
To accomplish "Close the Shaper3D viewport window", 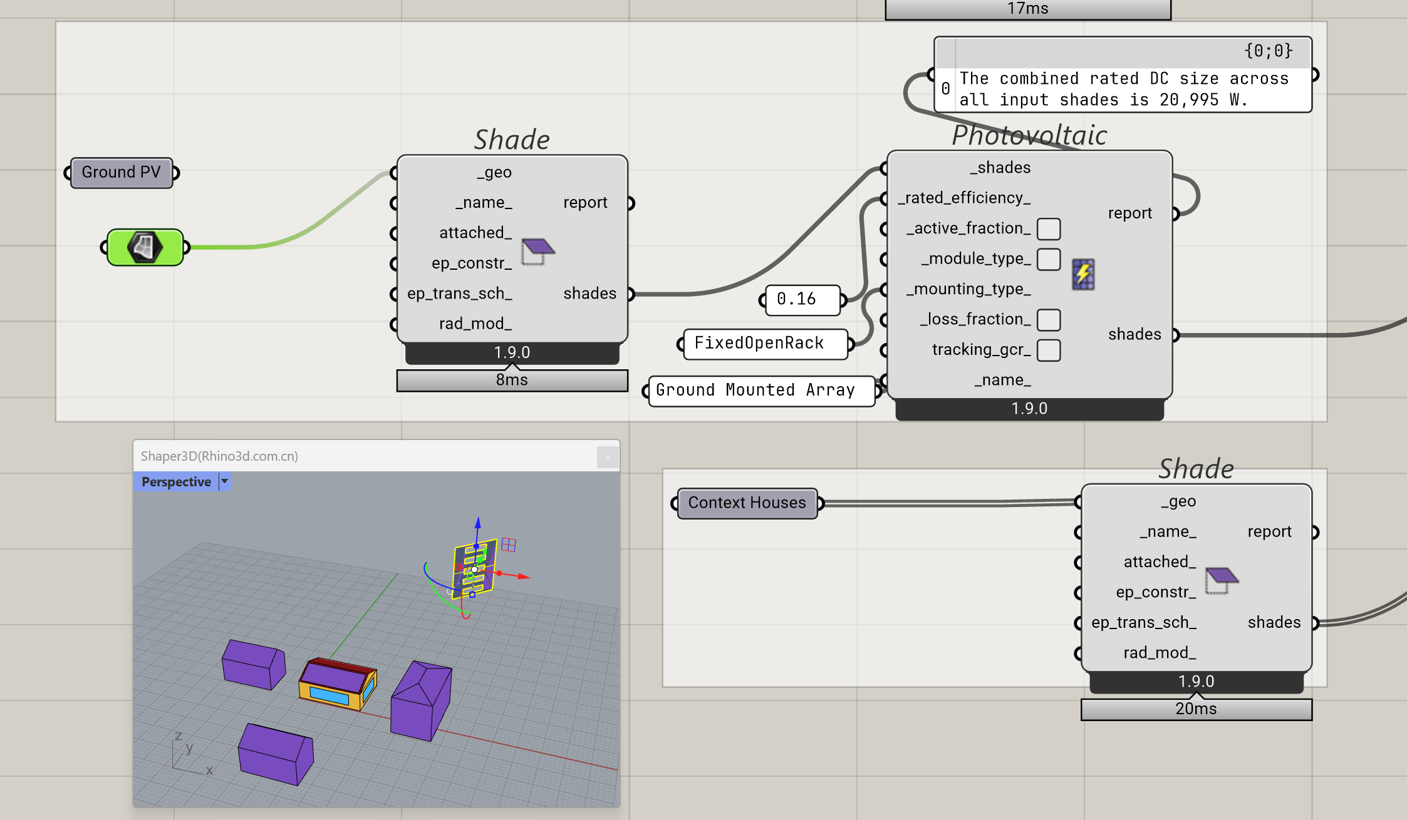I will (x=607, y=457).
